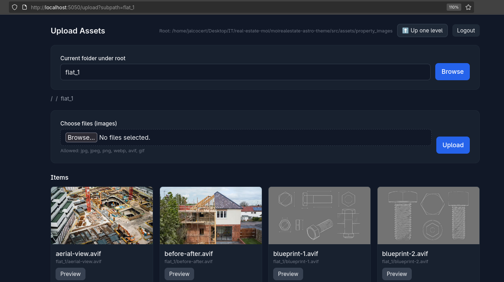Click the blue Browse folder button

point(452,72)
